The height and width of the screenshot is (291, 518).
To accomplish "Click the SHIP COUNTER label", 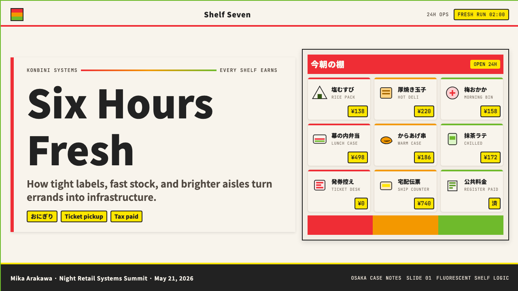I will (414, 190).
